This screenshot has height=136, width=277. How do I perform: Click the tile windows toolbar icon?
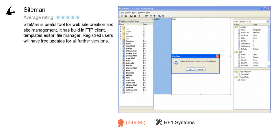click(x=163, y=16)
